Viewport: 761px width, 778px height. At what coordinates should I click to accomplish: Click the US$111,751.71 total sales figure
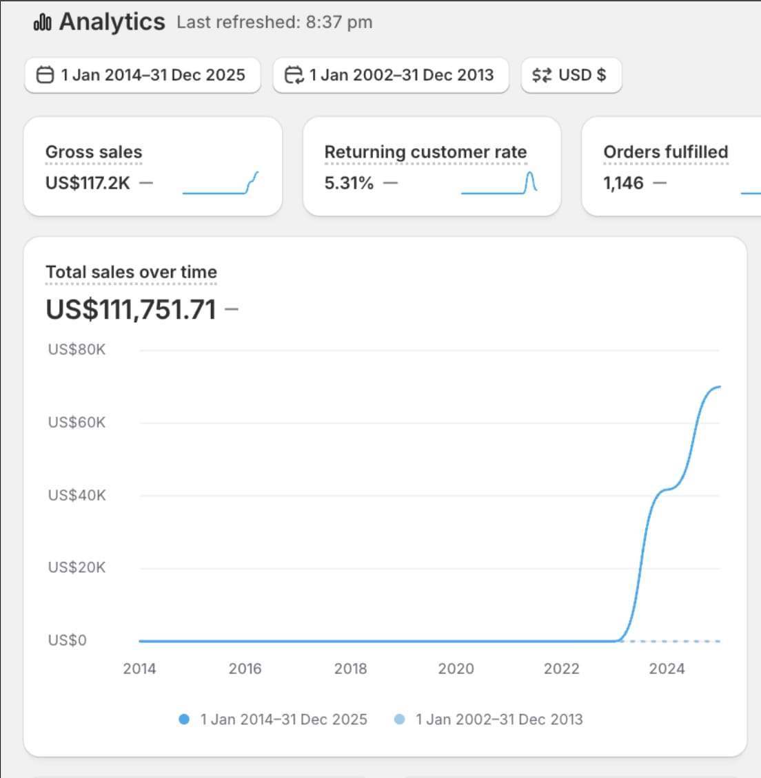pyautogui.click(x=131, y=310)
